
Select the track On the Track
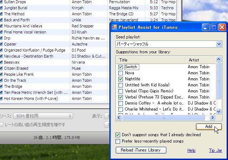click(x=15, y=80)
